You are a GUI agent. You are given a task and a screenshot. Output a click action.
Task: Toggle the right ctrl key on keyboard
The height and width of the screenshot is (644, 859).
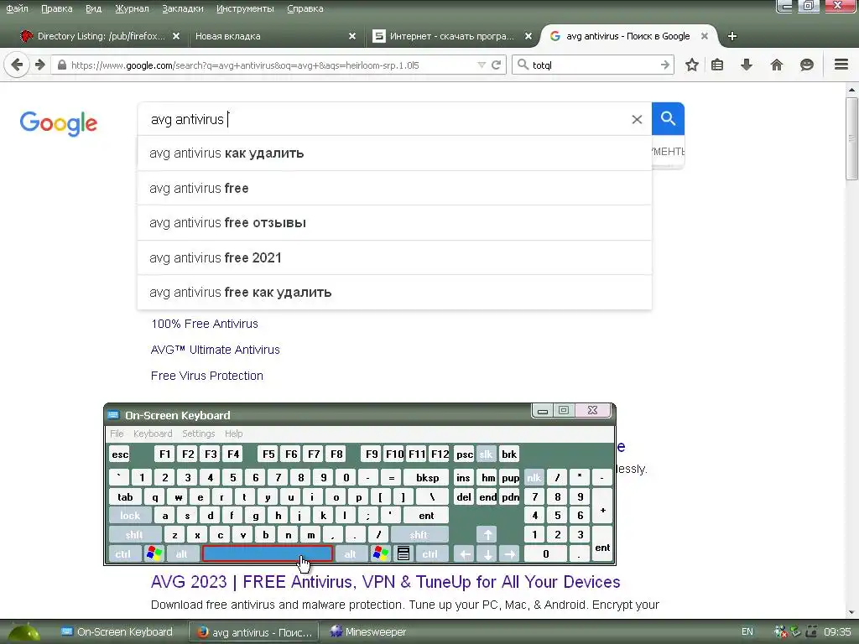[430, 553]
